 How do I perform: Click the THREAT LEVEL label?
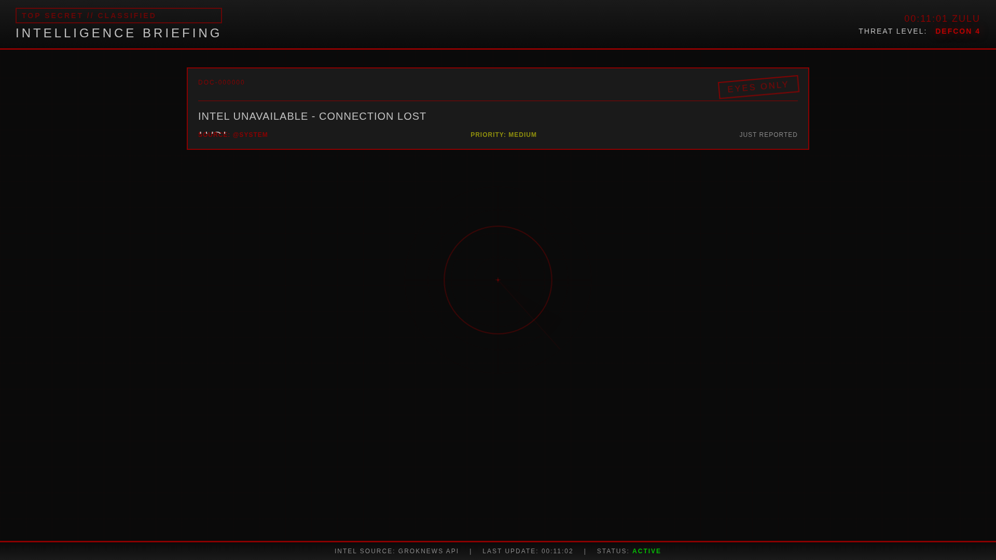pyautogui.click(x=892, y=31)
